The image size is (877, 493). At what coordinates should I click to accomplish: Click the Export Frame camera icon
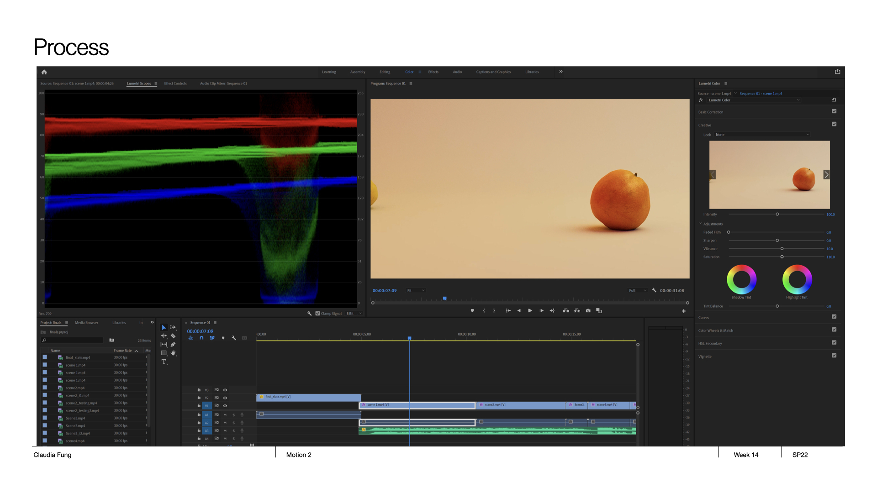click(x=588, y=311)
